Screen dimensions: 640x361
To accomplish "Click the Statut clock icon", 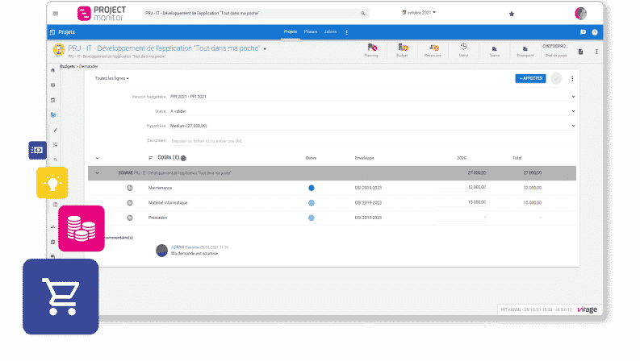I will coord(464,47).
